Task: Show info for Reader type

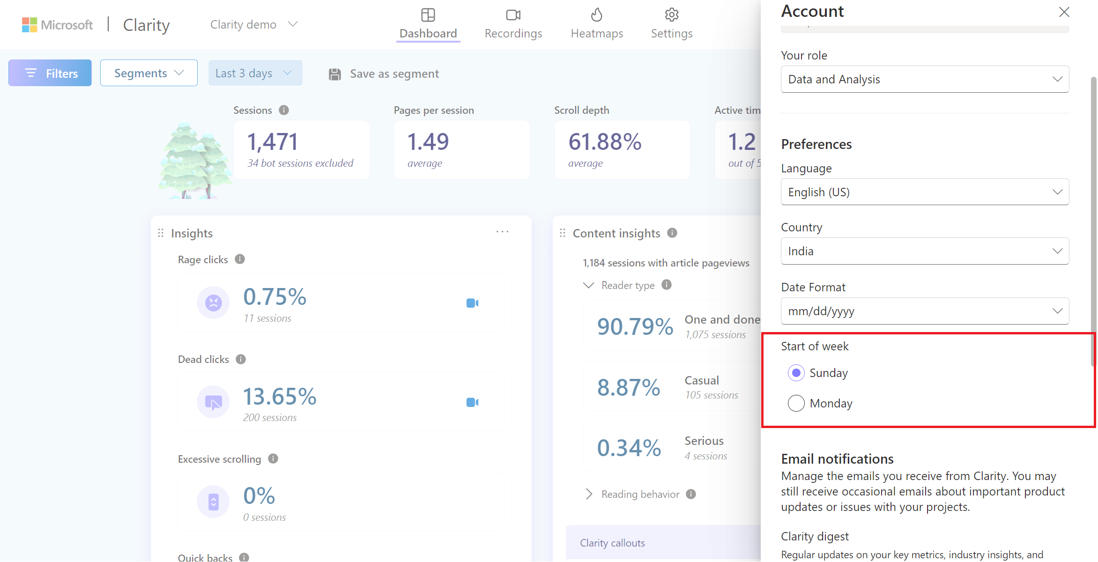Action: tap(667, 285)
